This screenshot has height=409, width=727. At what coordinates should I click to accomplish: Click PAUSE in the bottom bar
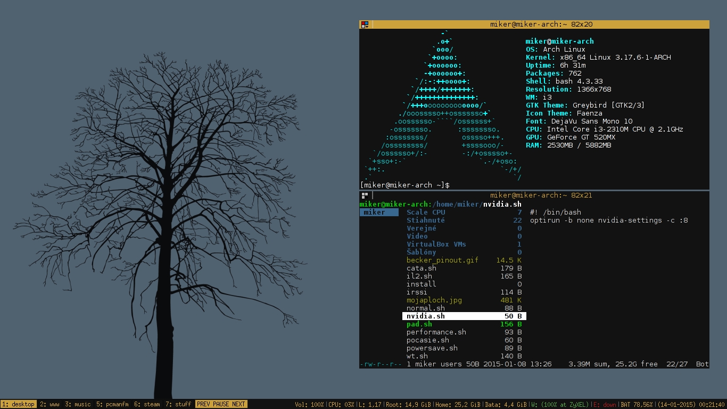coord(221,404)
